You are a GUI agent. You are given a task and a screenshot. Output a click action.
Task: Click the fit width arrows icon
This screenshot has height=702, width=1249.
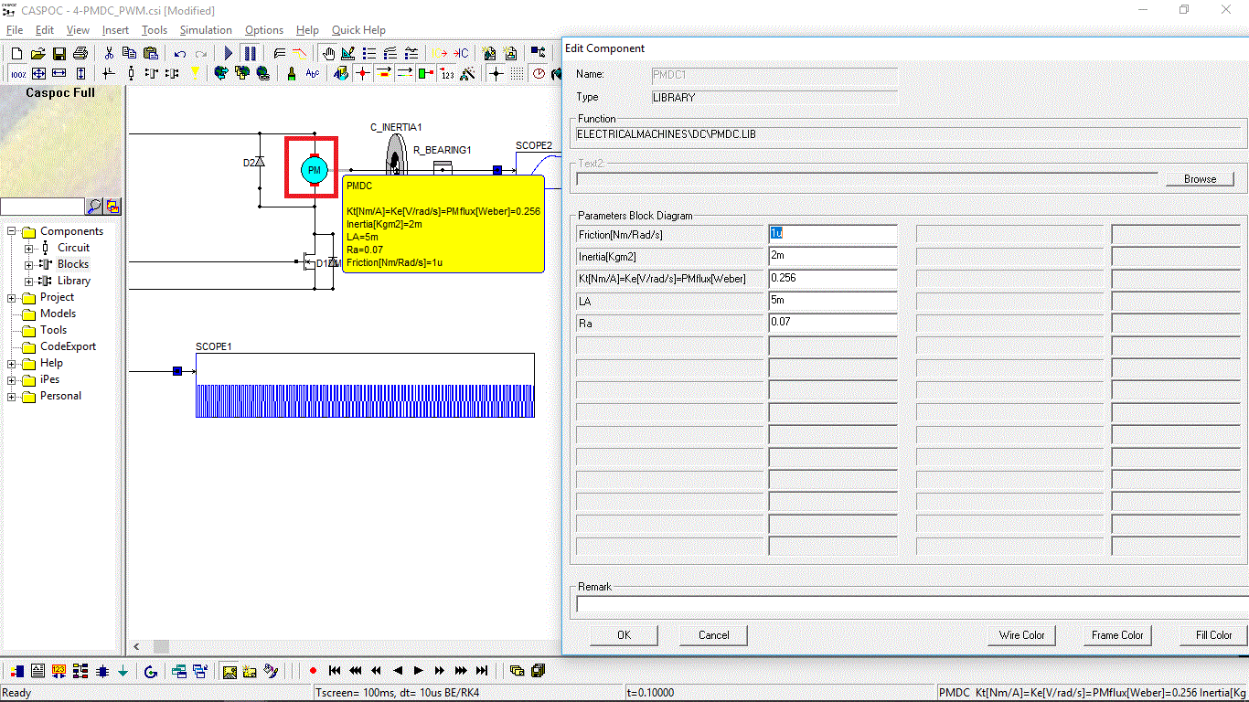point(59,73)
